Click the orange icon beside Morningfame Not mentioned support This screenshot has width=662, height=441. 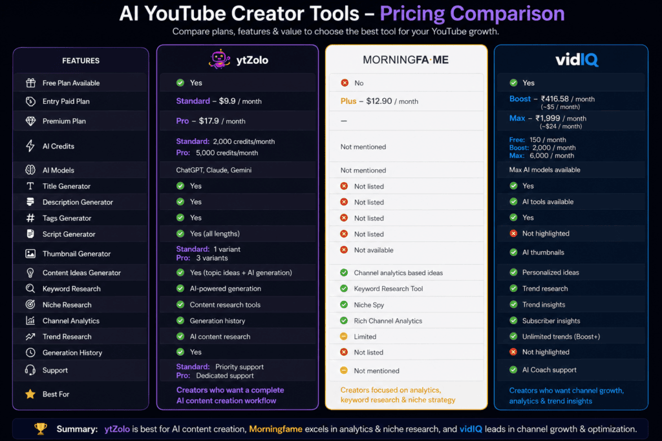coord(344,371)
